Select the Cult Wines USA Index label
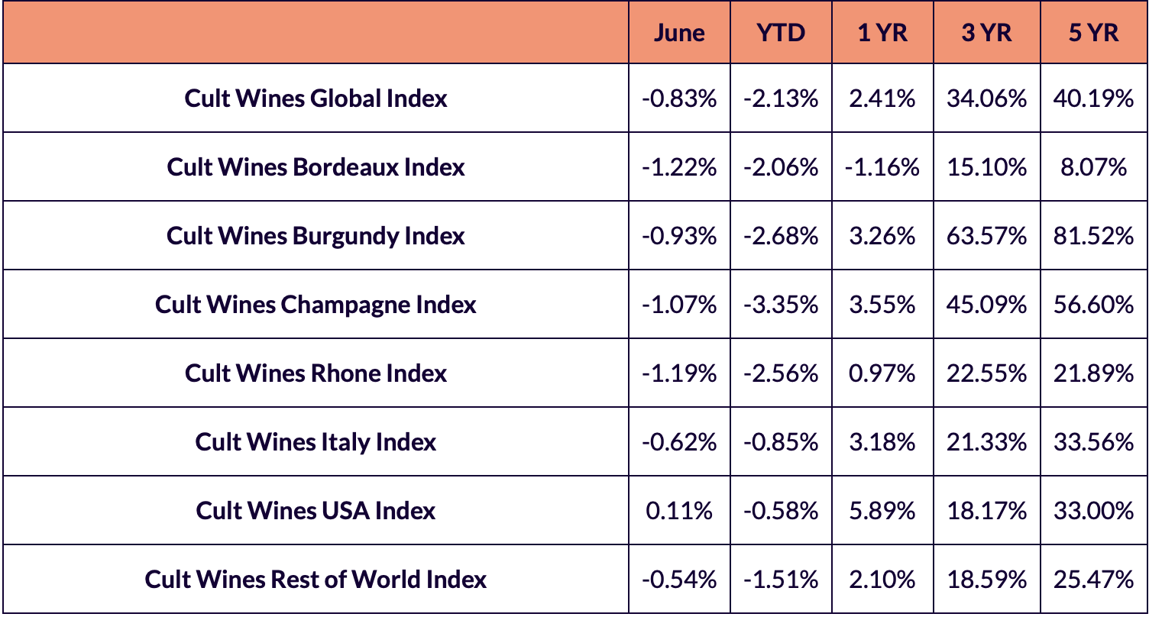Screen dimensions: 1149x617 coord(316,510)
